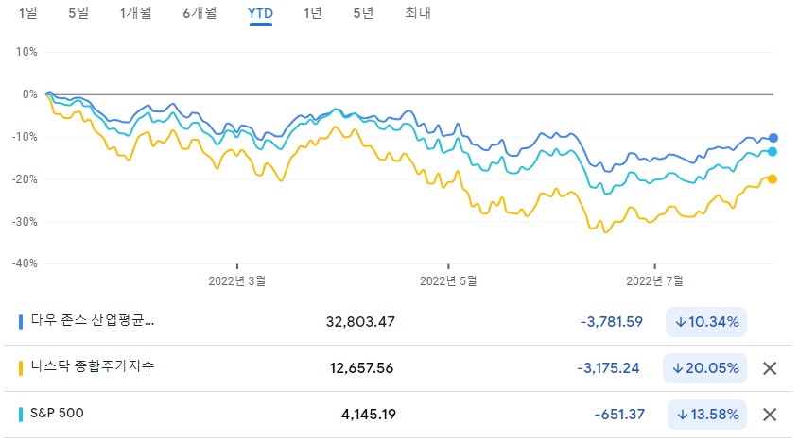Switch to the 5일 range tab
Screen dimensions: 799x442
click(78, 12)
